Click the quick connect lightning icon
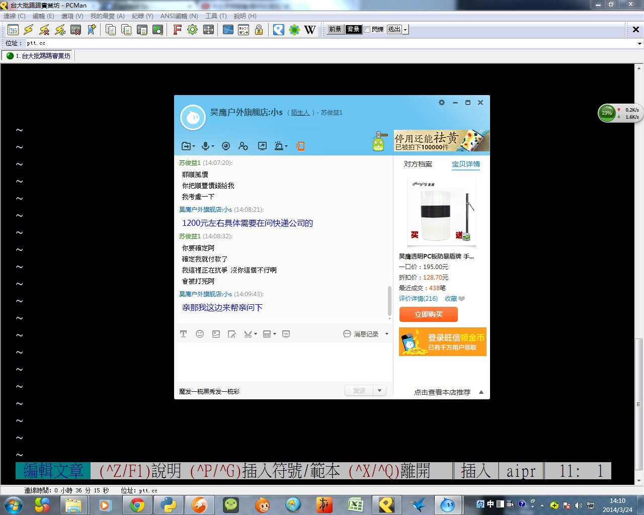This screenshot has width=644, height=515. (x=29, y=30)
